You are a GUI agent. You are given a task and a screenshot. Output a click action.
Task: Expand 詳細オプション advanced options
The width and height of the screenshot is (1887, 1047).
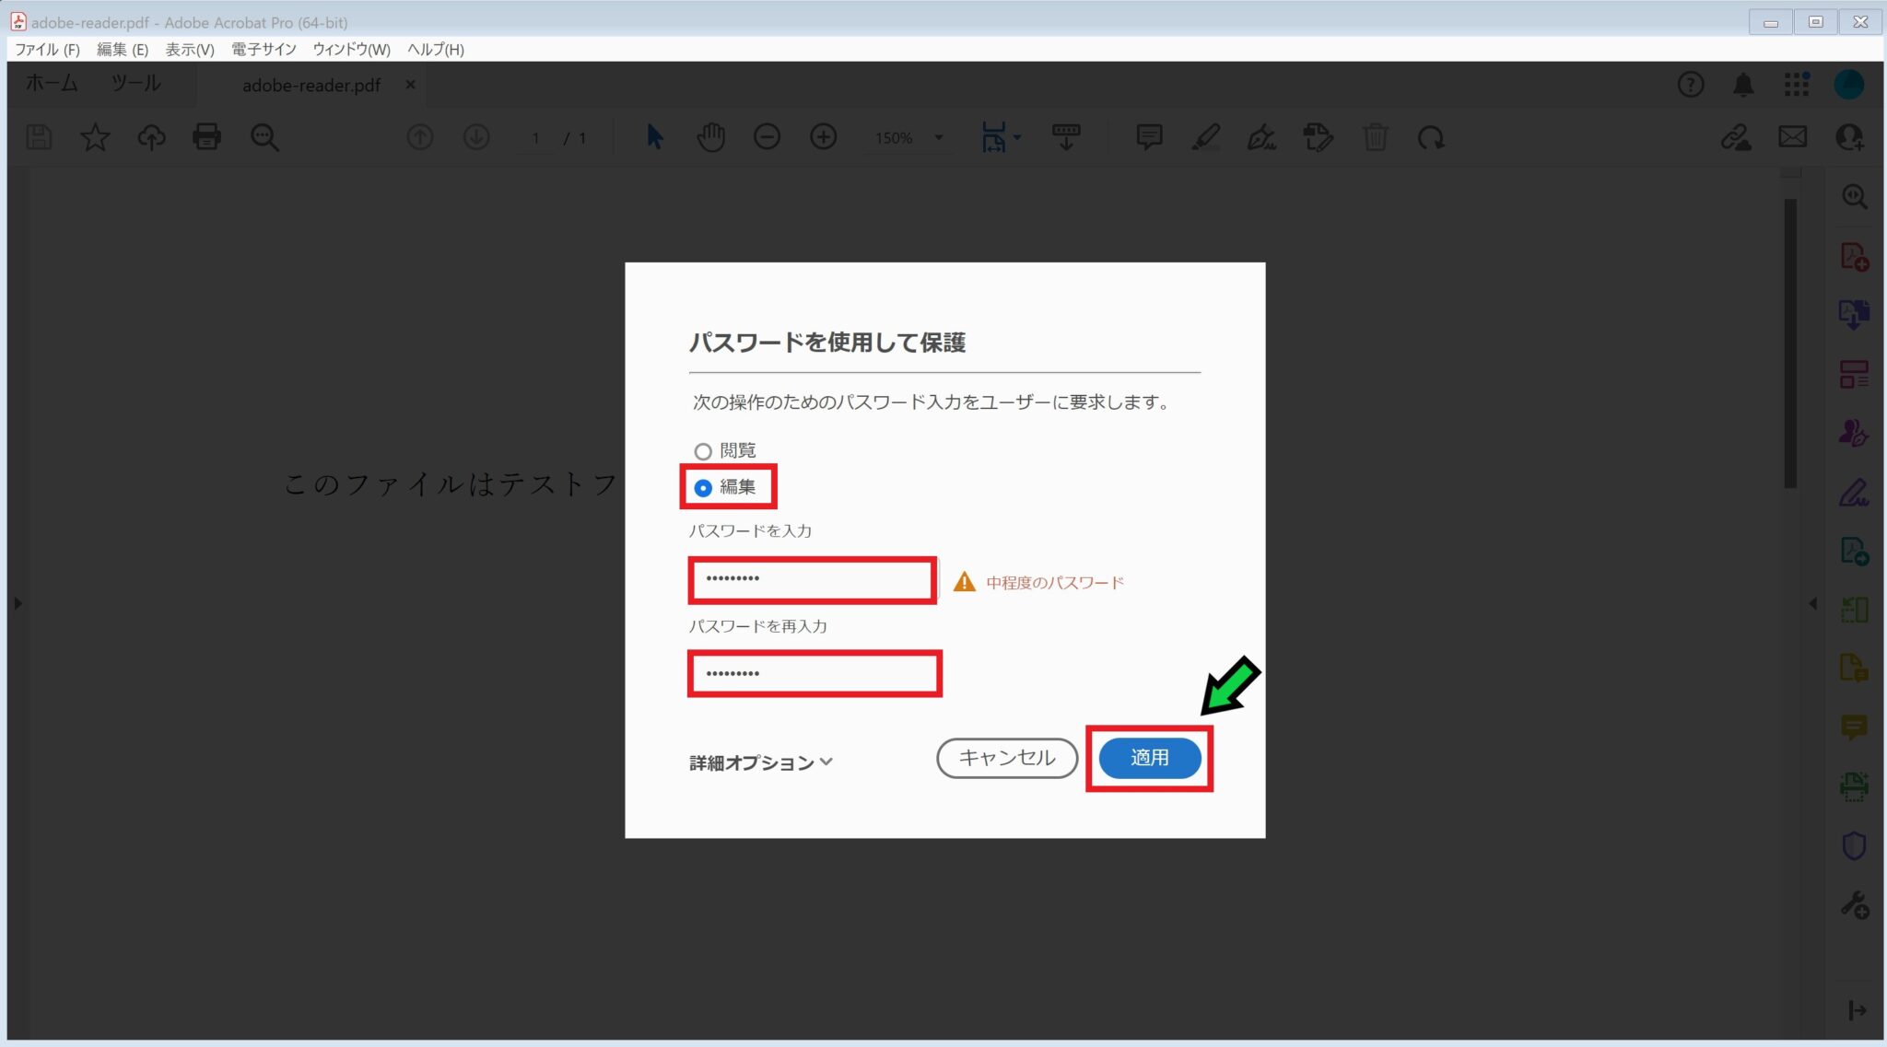(761, 762)
